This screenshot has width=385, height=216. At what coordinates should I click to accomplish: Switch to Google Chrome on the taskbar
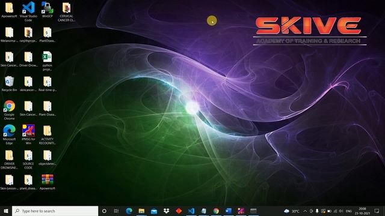coord(216,211)
